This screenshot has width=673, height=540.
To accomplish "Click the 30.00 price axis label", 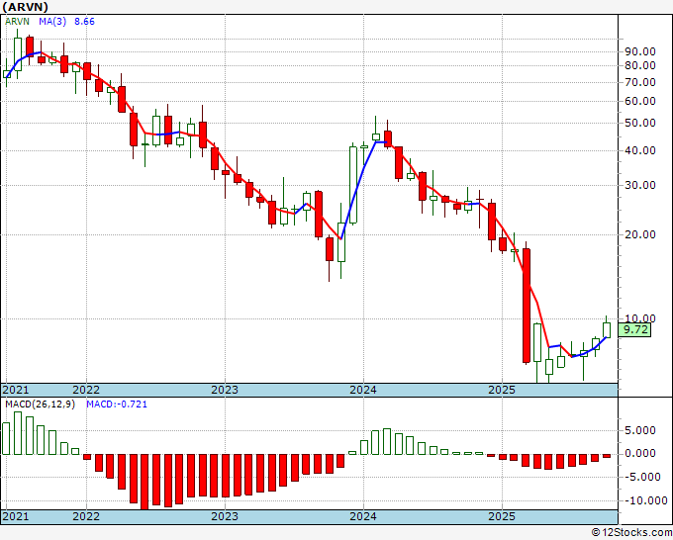I will click(x=640, y=186).
